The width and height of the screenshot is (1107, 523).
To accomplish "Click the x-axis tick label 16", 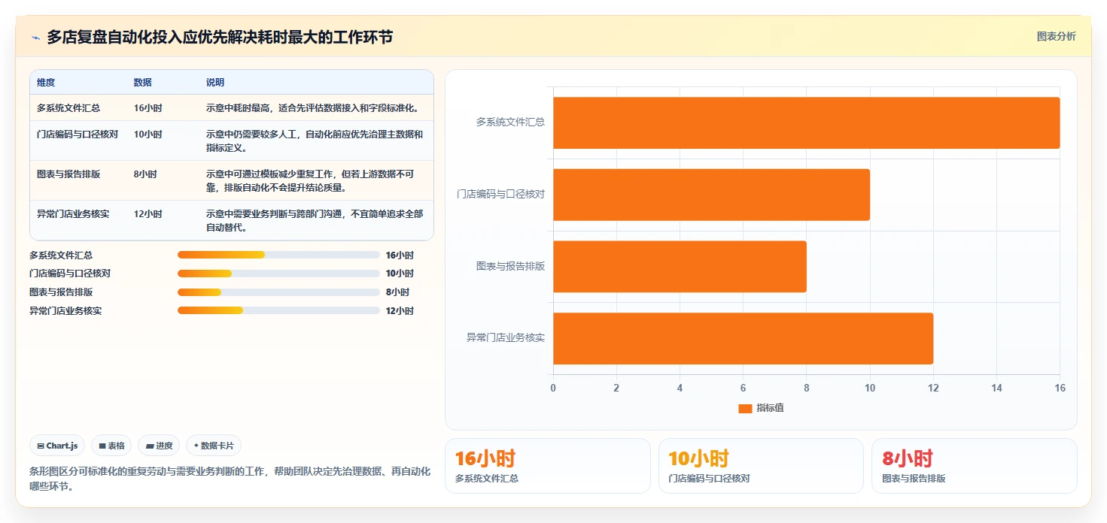I will click(1060, 388).
